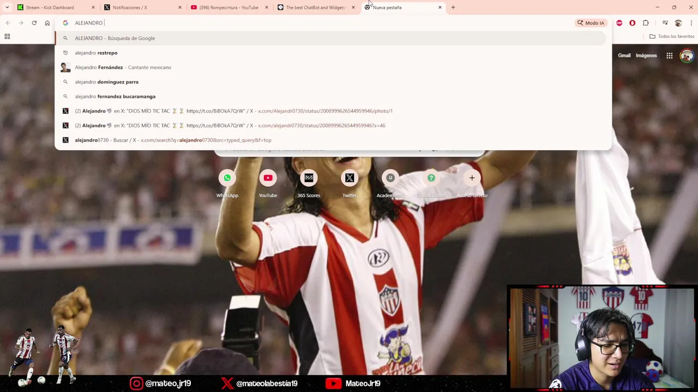Viewport: 698px width, 392px height.
Task: Close the Notificaciones / X tab
Action: tap(180, 8)
